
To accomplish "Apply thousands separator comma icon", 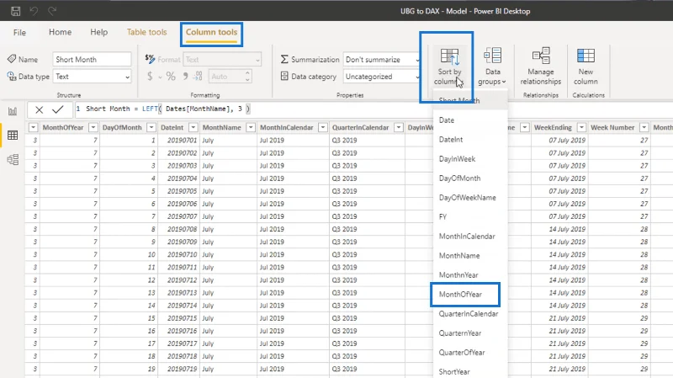I will (x=185, y=77).
